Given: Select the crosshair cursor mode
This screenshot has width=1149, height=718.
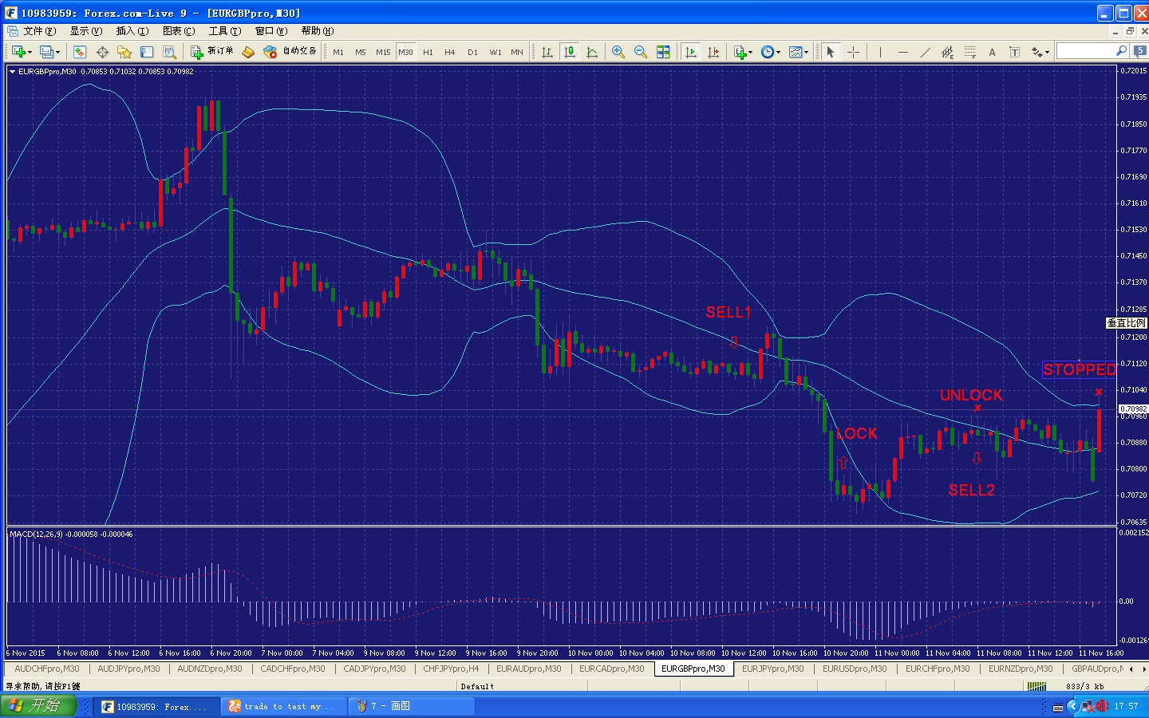Looking at the screenshot, I should click(x=853, y=52).
